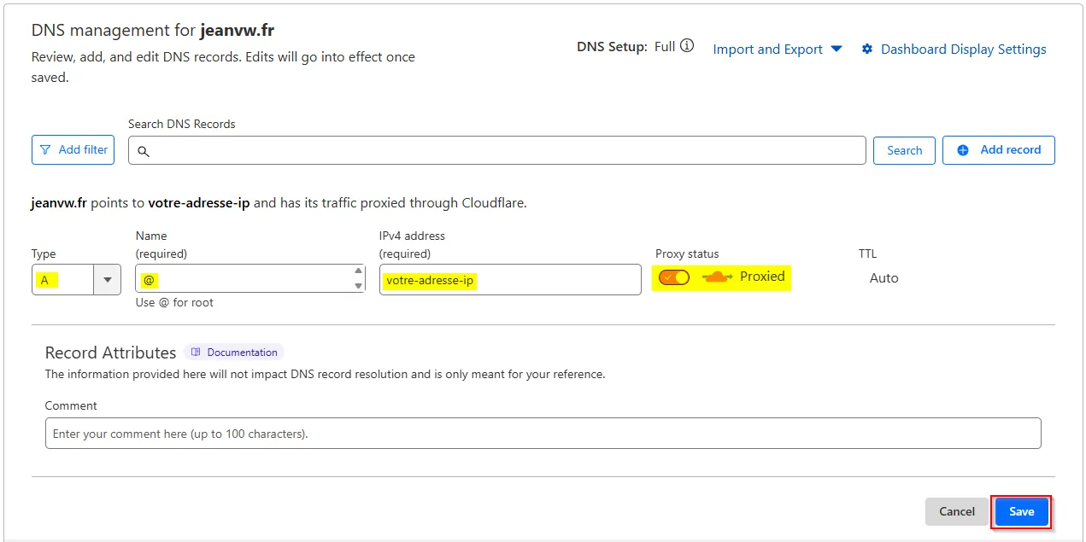1086x542 pixels.
Task: Click the magnifier icon in search box
Action: click(144, 151)
